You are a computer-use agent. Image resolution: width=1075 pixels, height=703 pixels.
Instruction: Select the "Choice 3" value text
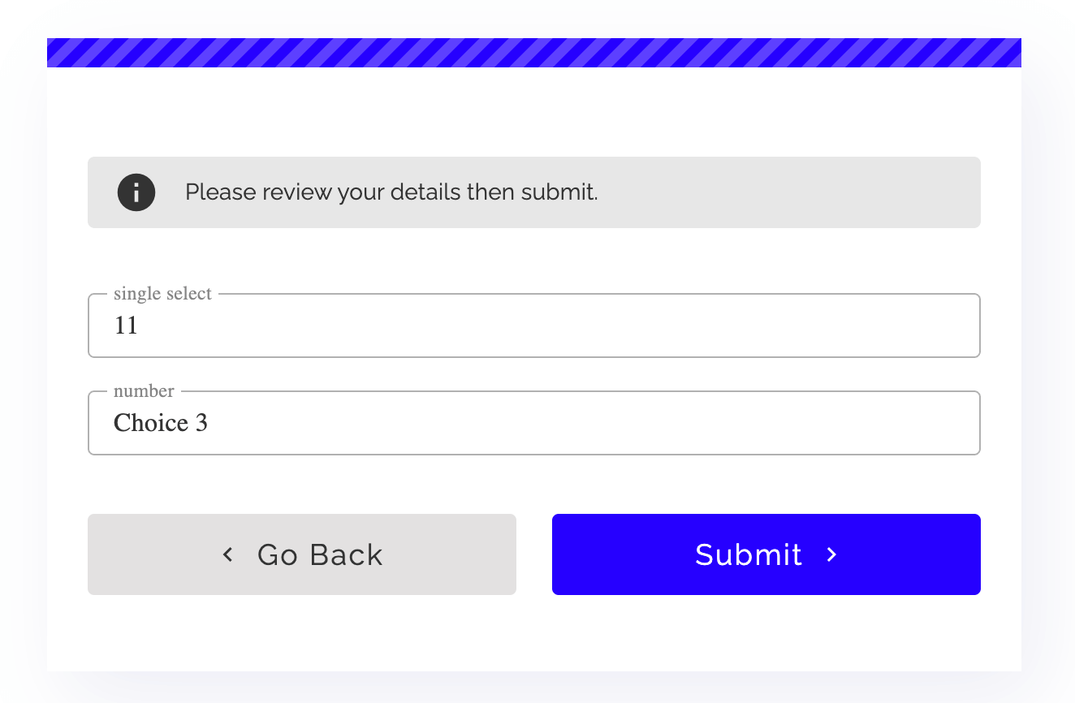pyautogui.click(x=161, y=423)
